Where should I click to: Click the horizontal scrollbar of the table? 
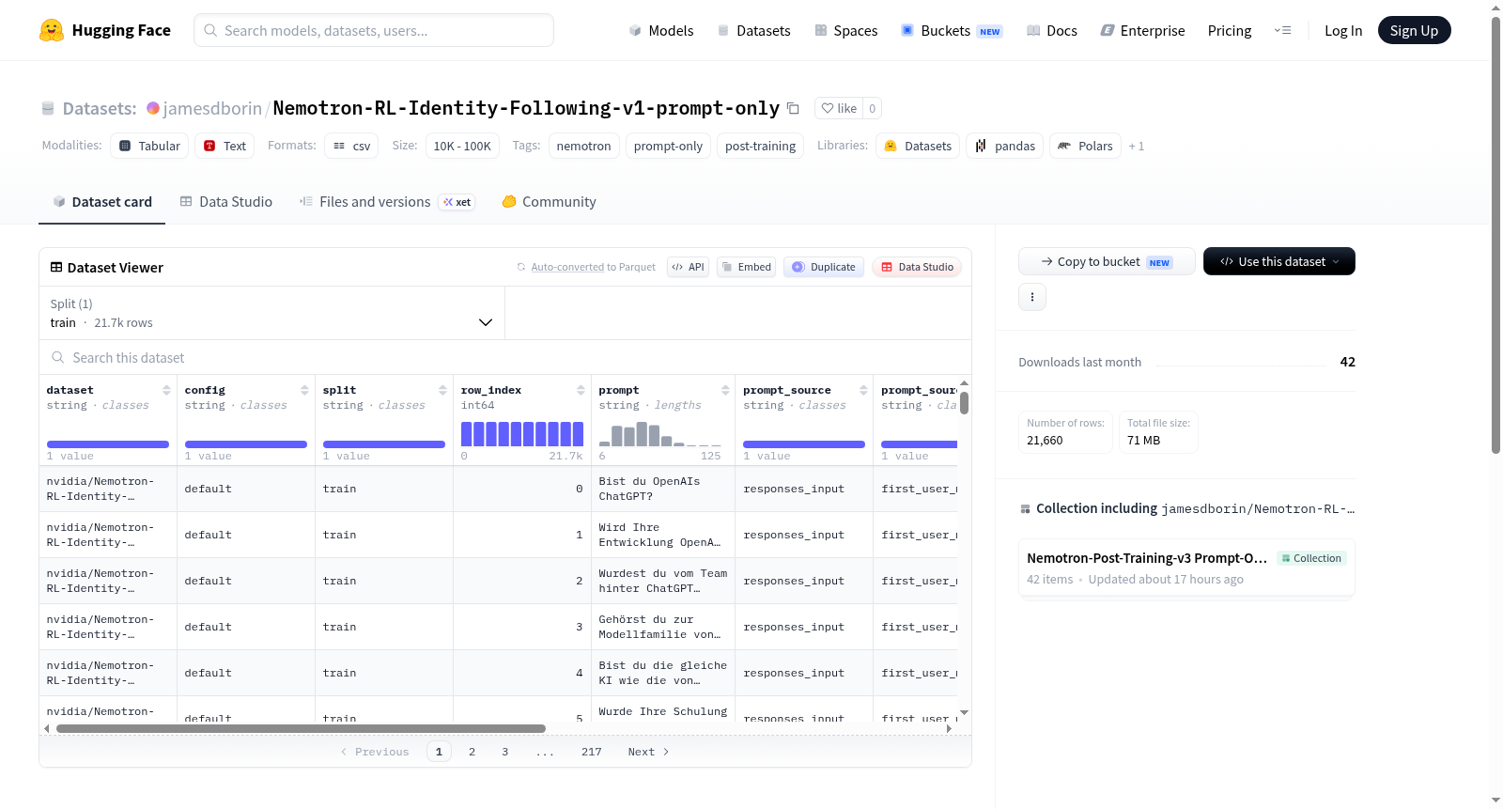301,728
